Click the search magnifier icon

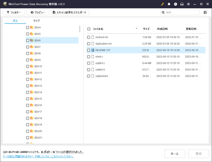pyautogui.click(x=163, y=12)
